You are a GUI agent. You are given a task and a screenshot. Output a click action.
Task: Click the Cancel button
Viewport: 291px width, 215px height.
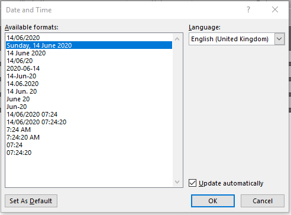pyautogui.click(x=263, y=201)
